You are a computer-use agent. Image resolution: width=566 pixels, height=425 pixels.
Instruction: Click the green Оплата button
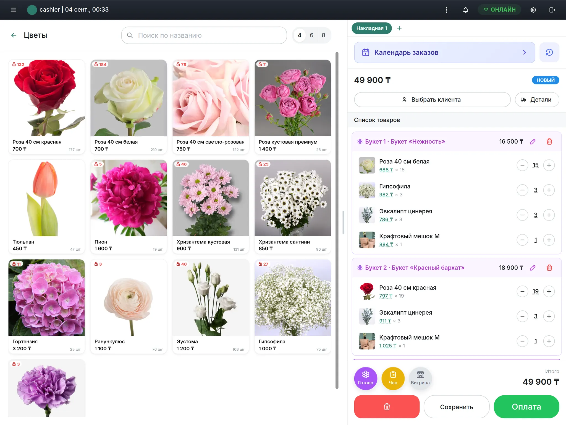pyautogui.click(x=526, y=407)
